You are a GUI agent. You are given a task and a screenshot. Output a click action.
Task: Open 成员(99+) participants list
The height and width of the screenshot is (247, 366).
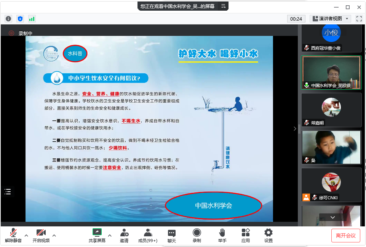click(147, 235)
